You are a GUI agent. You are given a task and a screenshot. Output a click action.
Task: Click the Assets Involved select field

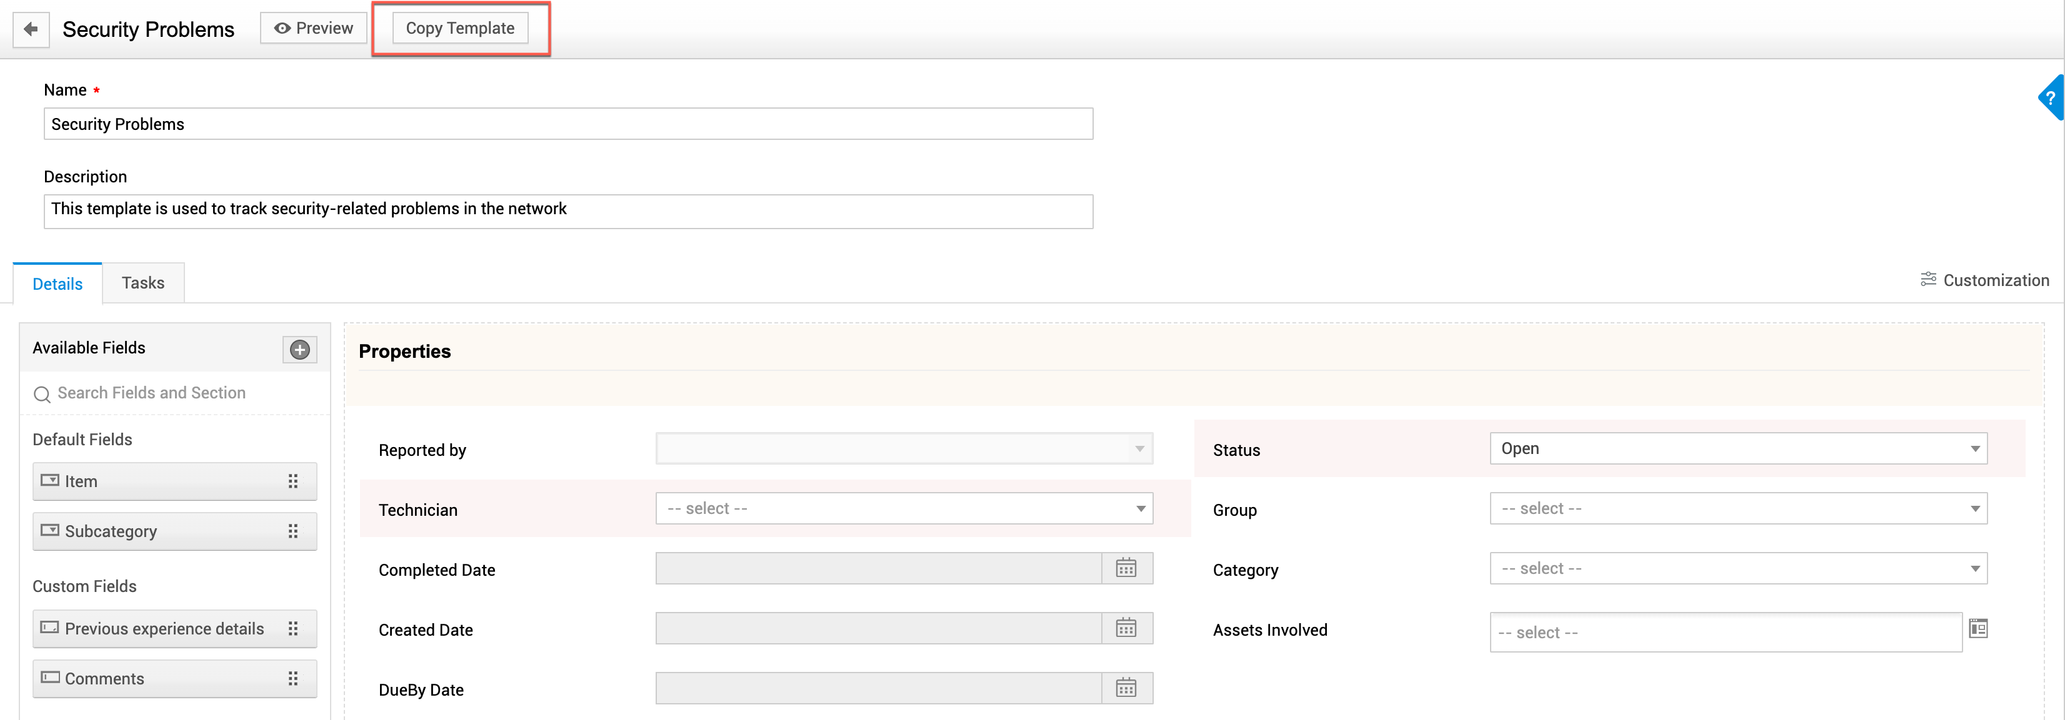point(1726,633)
